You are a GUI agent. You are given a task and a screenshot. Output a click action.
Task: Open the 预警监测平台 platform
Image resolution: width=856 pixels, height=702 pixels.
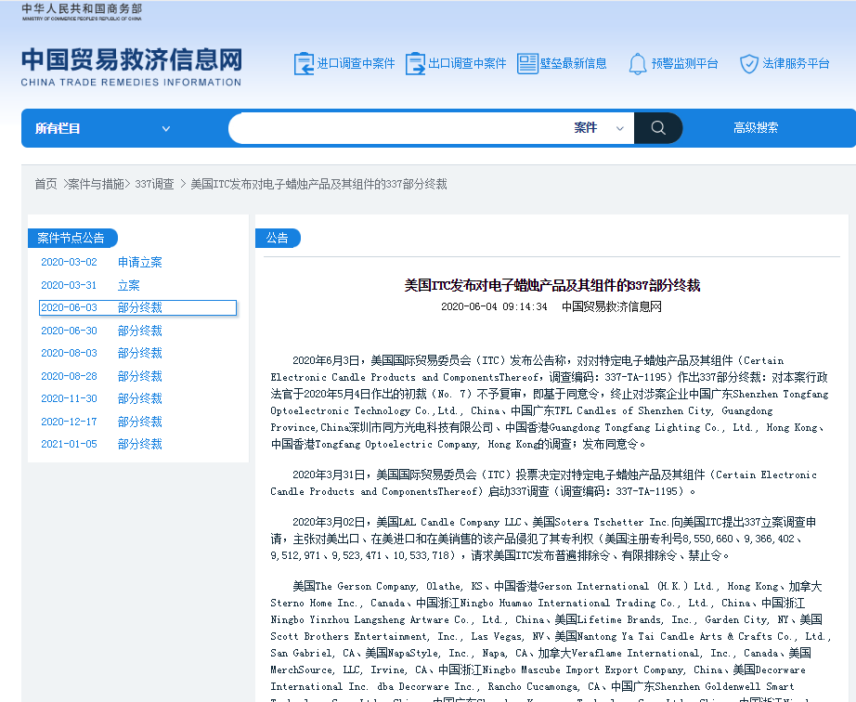click(684, 64)
